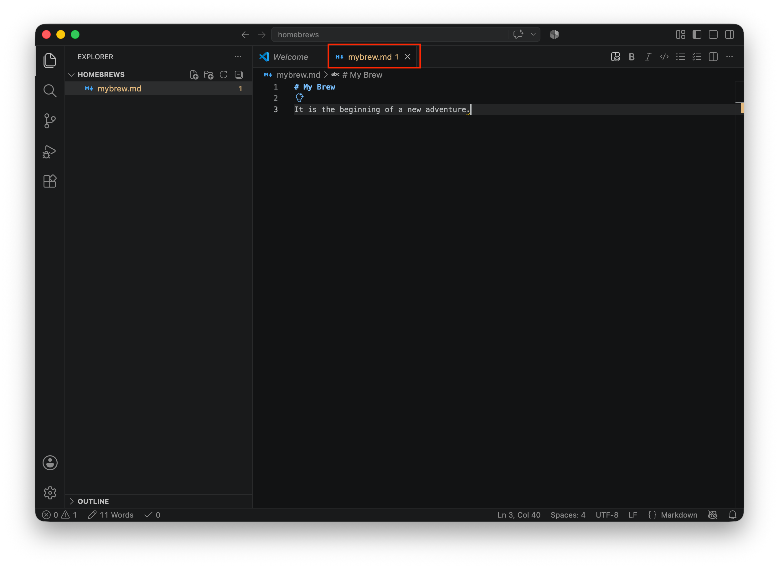Close the mybrew.md tab

407,57
